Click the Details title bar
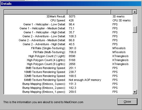 [x=71, y=4]
